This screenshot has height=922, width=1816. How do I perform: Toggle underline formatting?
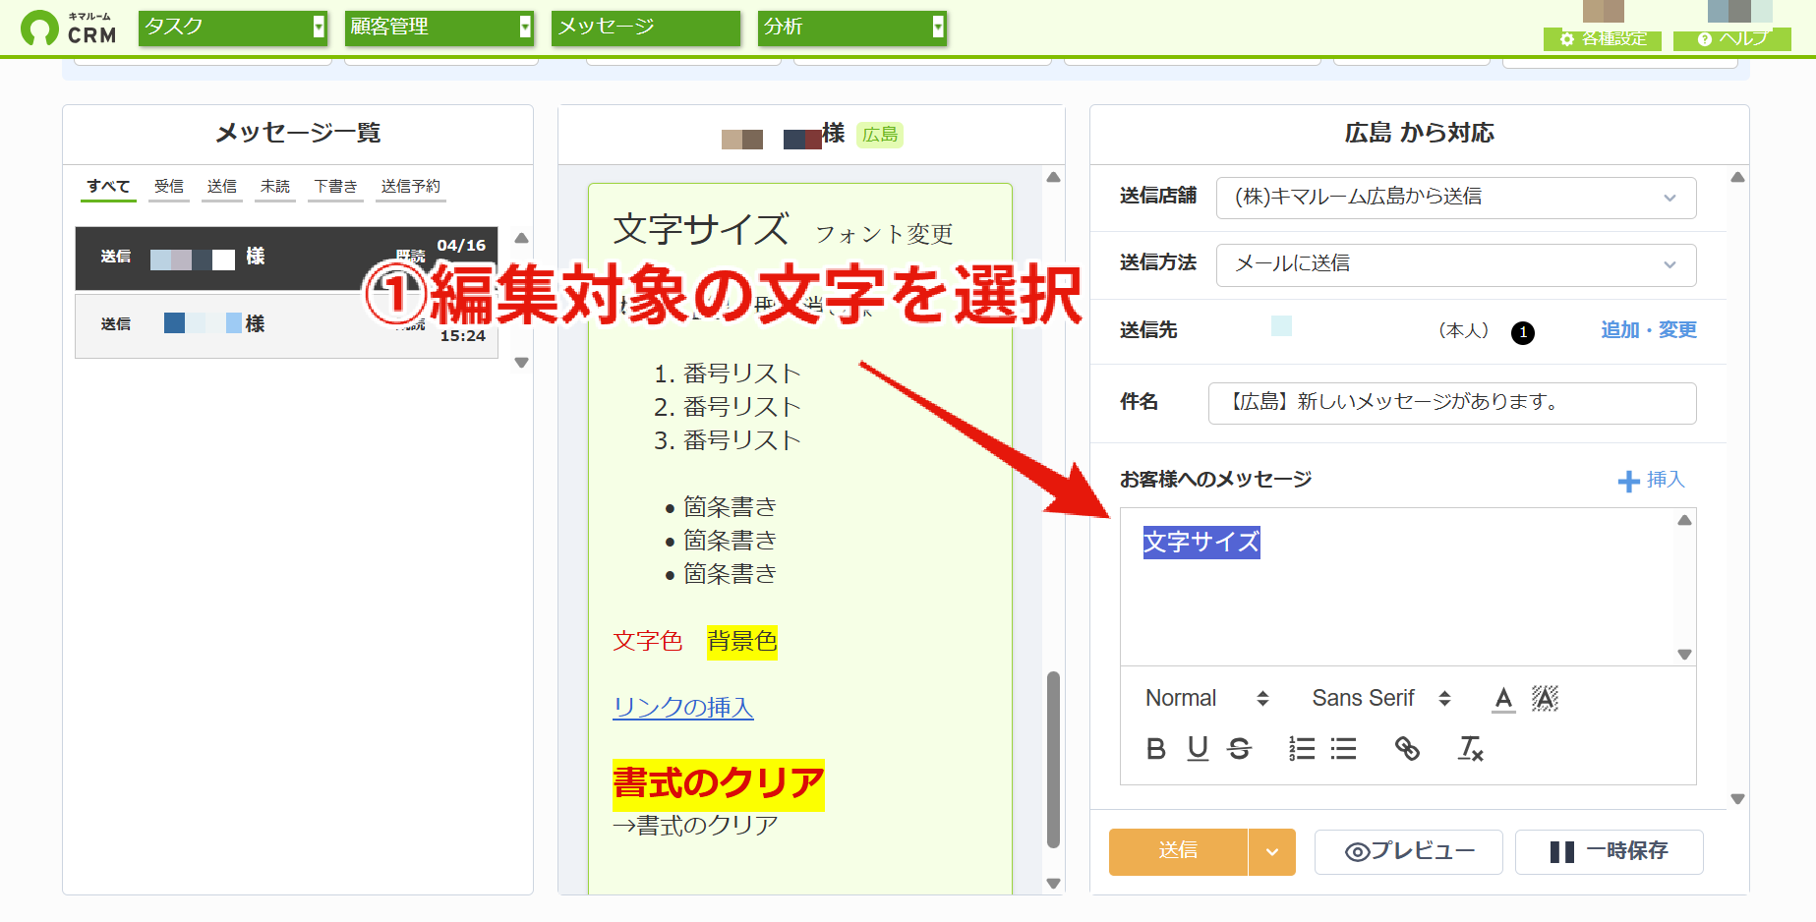pyautogui.click(x=1198, y=749)
